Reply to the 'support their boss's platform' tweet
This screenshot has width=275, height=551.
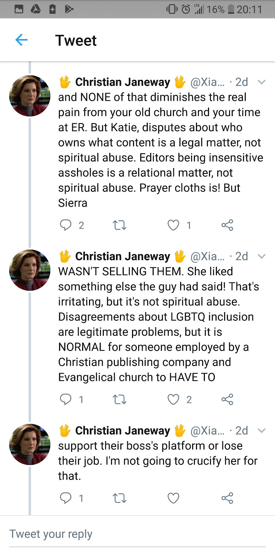coord(66,498)
